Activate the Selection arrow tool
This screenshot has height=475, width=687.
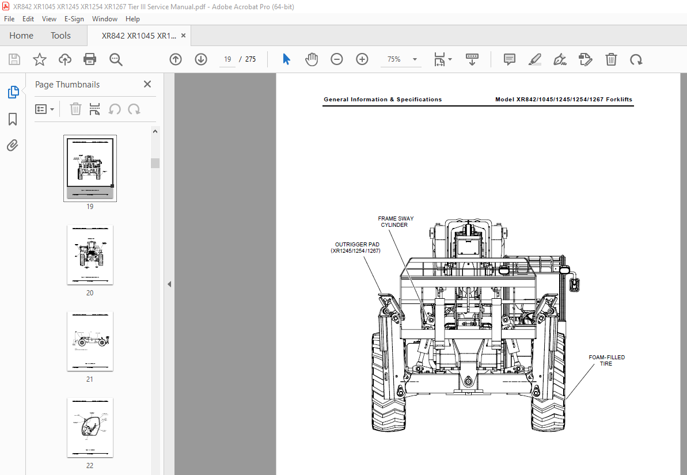pyautogui.click(x=287, y=59)
